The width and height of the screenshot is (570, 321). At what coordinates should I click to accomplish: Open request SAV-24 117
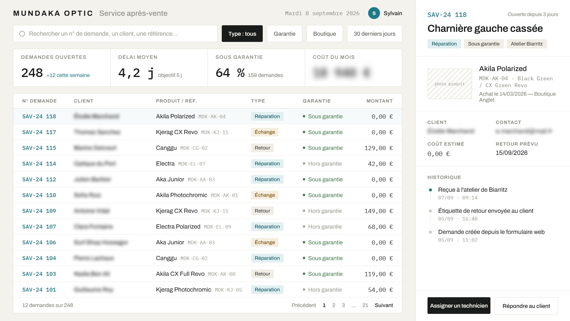pyautogui.click(x=39, y=132)
